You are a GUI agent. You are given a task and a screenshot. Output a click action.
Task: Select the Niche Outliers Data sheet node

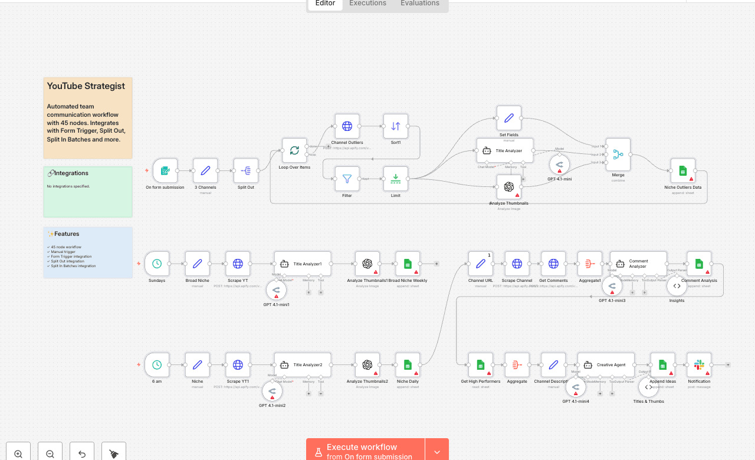tap(682, 170)
